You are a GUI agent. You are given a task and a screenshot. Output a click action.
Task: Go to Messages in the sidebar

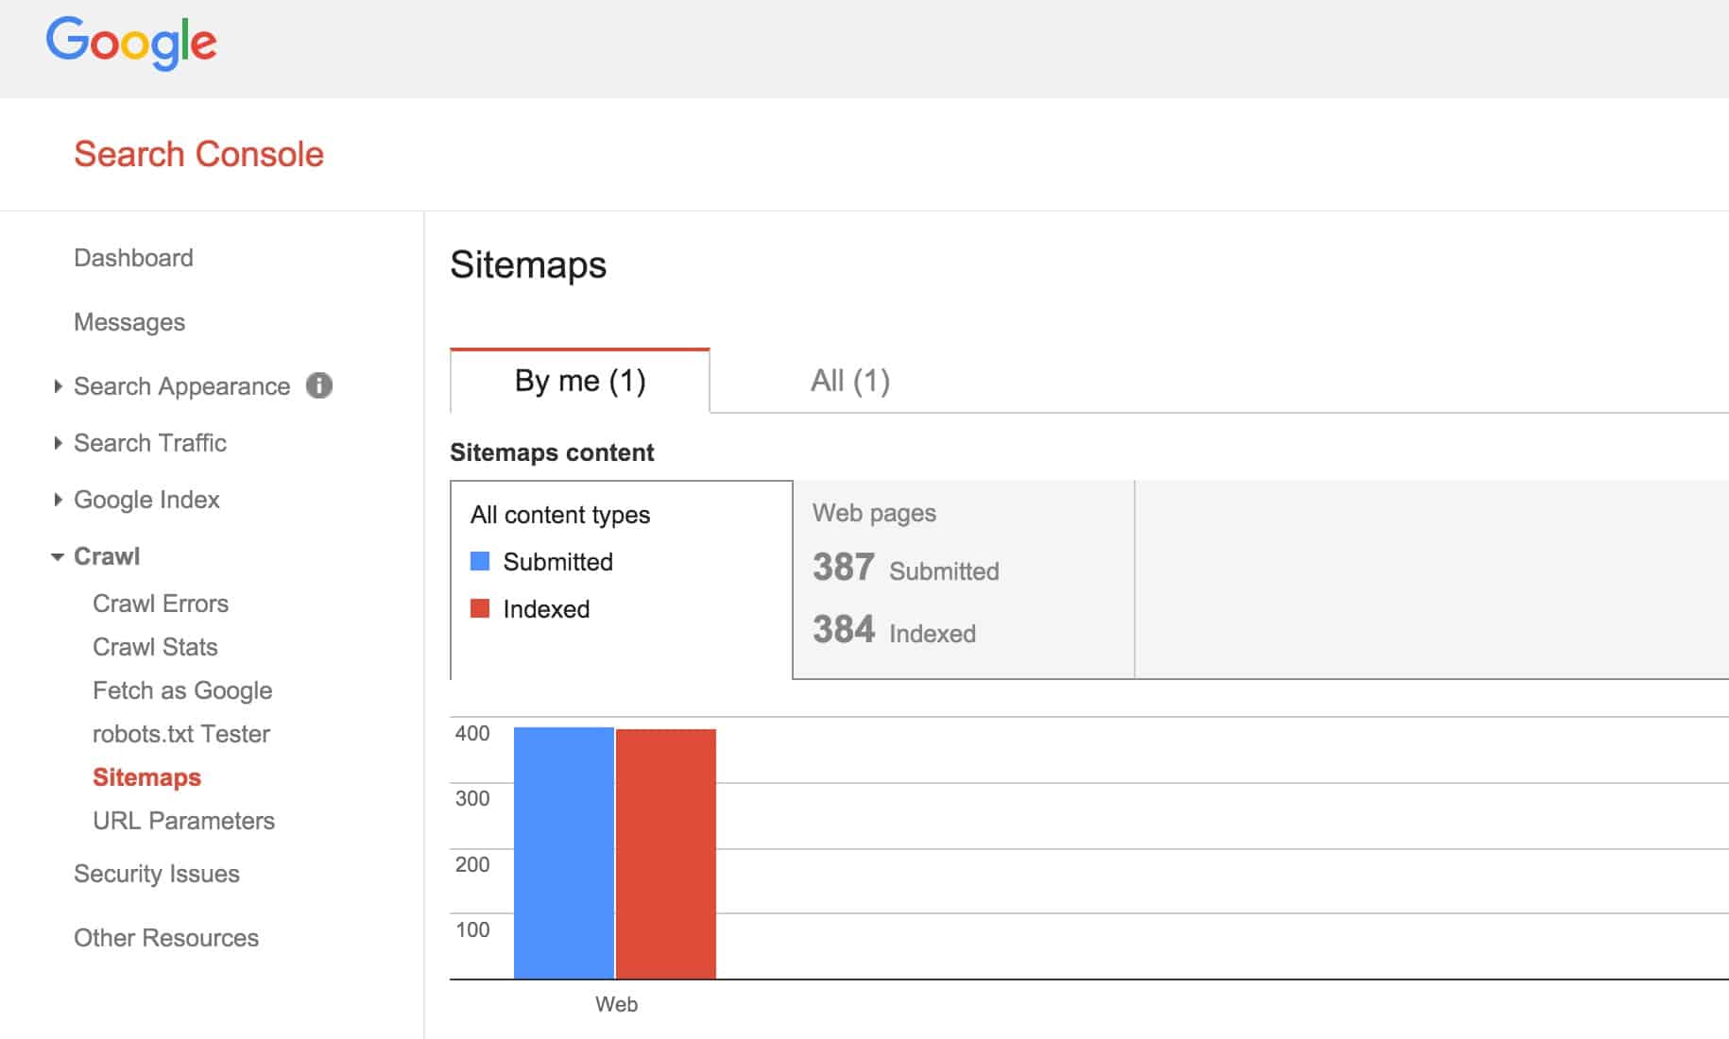coord(129,322)
